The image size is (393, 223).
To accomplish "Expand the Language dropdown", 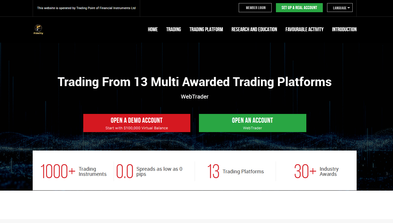I will point(340,8).
